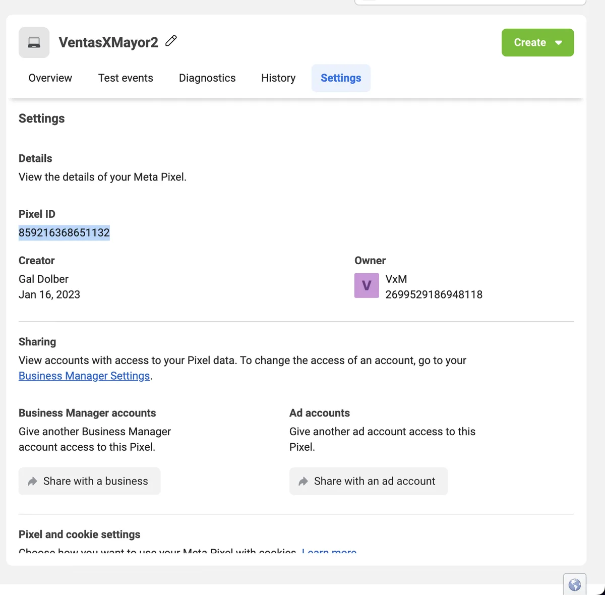Image resolution: width=605 pixels, height=595 pixels.
Task: Click the owner ID 2699529186948118
Action: click(434, 294)
